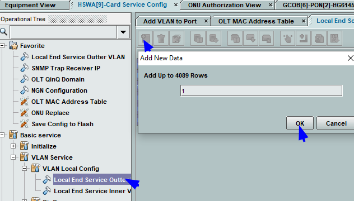Close the inner OLT MAC Address Table tab

point(304,21)
